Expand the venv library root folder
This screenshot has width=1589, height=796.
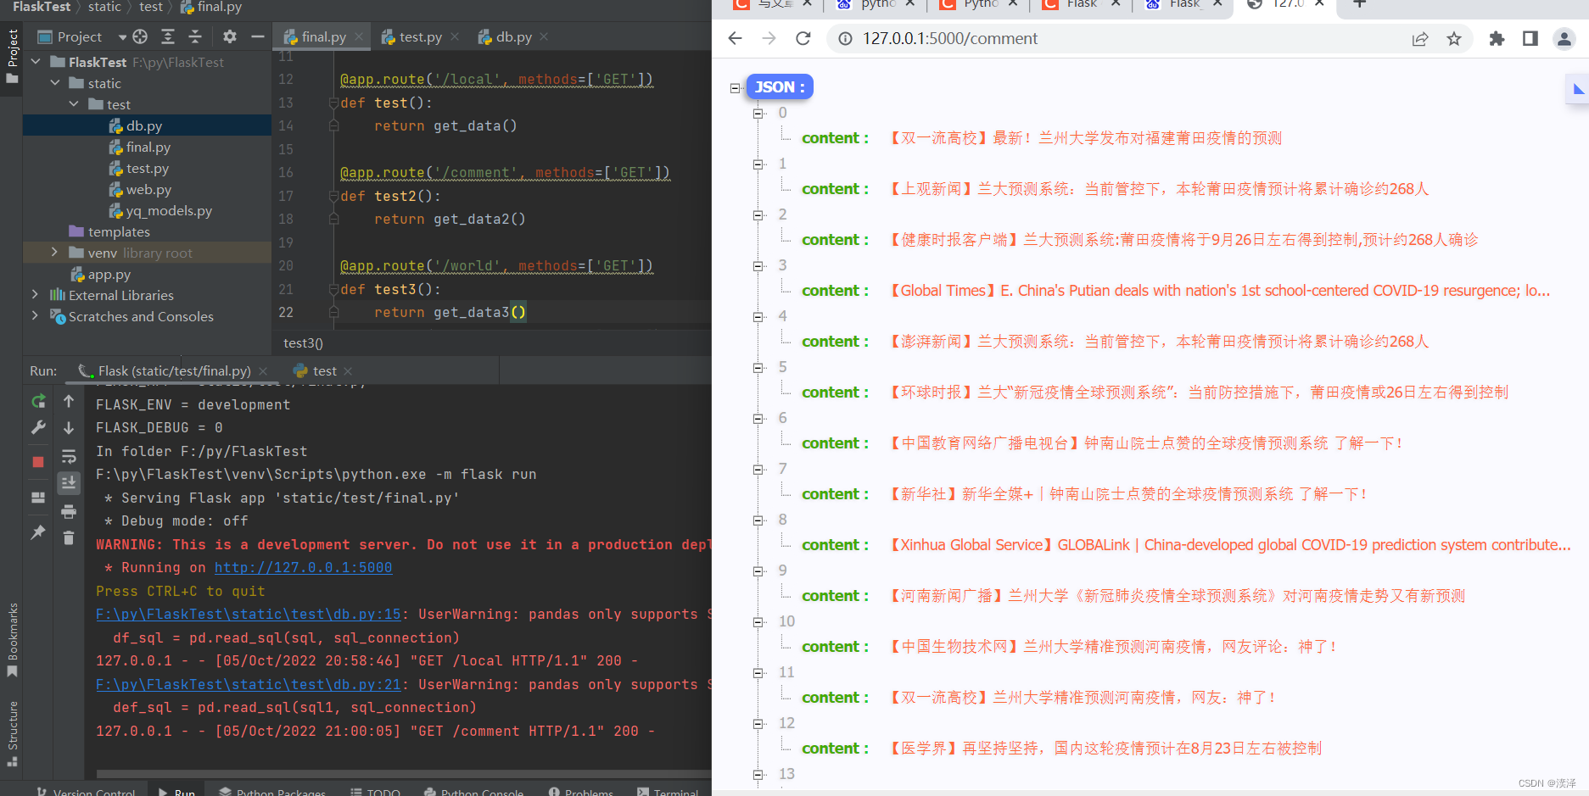[x=53, y=253]
